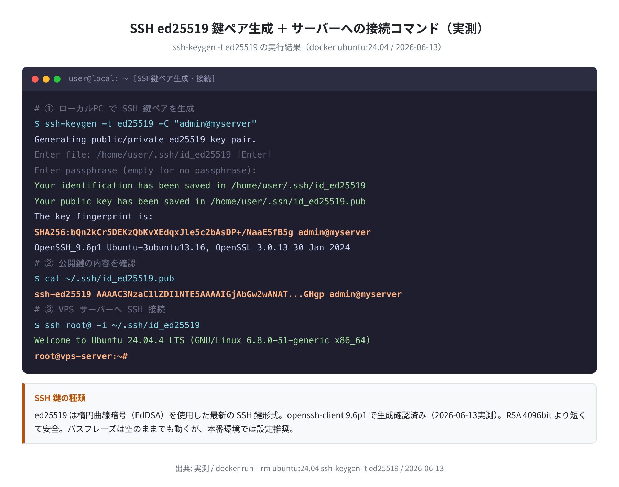Click the 'Welcome to Ubuntu 24.04.4 LTS' line
Image resolution: width=619 pixels, height=487 pixels.
click(x=202, y=340)
